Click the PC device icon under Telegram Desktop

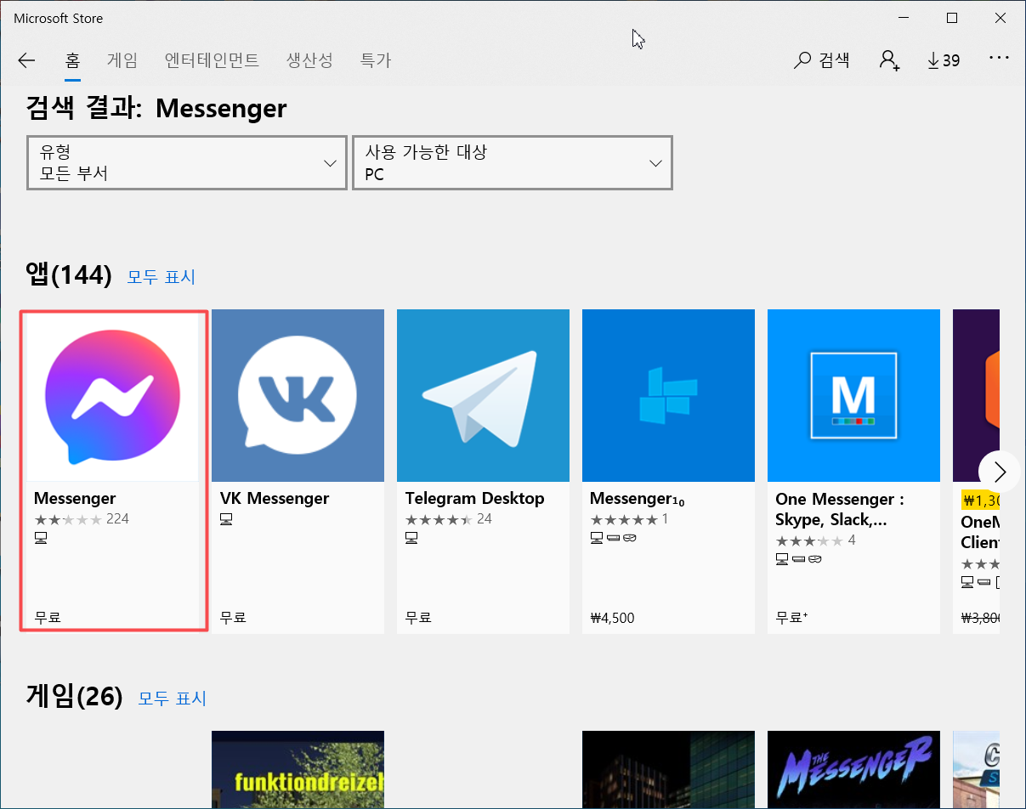coord(411,538)
